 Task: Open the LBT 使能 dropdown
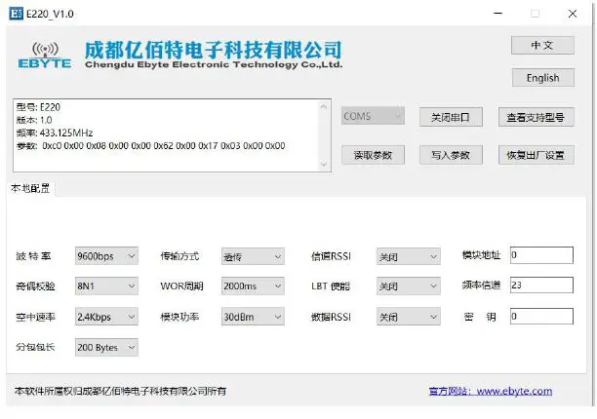pyautogui.click(x=409, y=286)
